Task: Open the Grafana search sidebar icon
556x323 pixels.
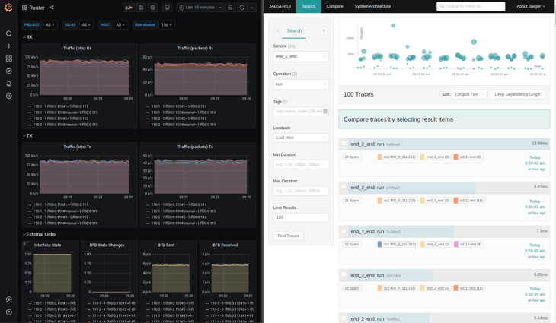Action: click(9, 33)
